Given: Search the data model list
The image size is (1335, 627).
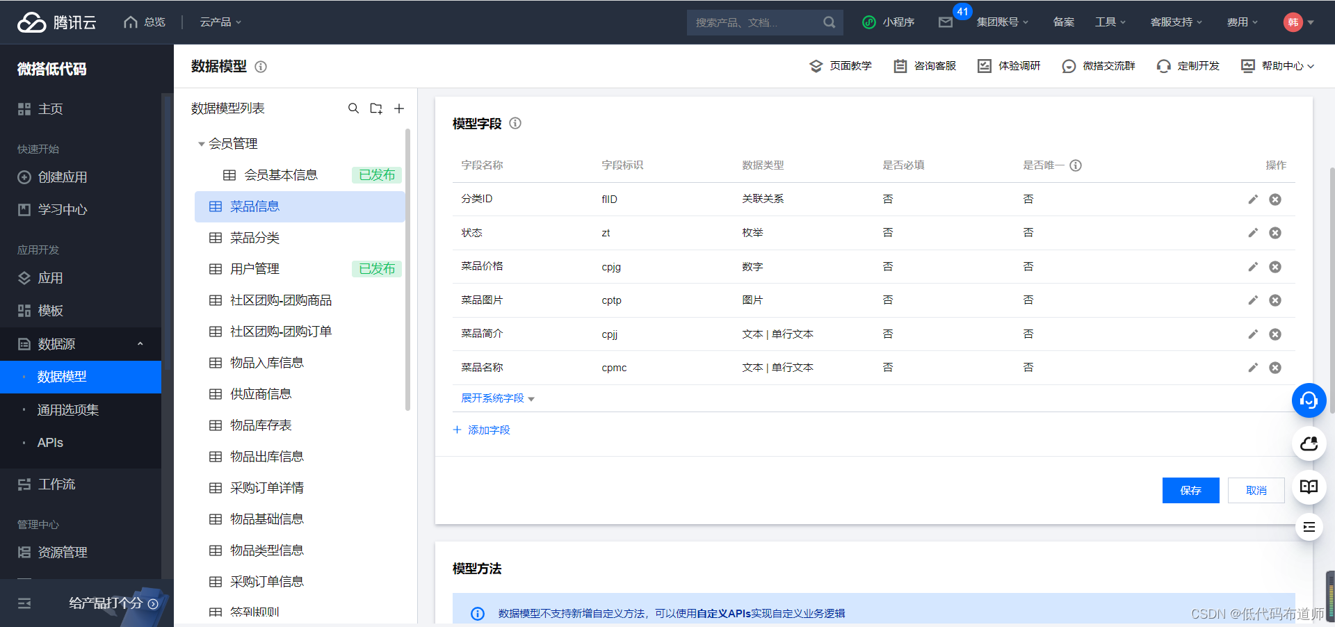Looking at the screenshot, I should point(353,108).
